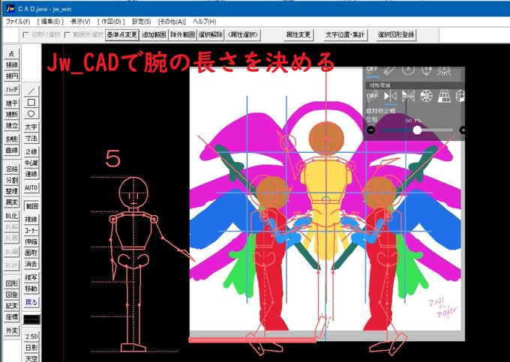Select the 分割 divide tool

click(x=12, y=180)
